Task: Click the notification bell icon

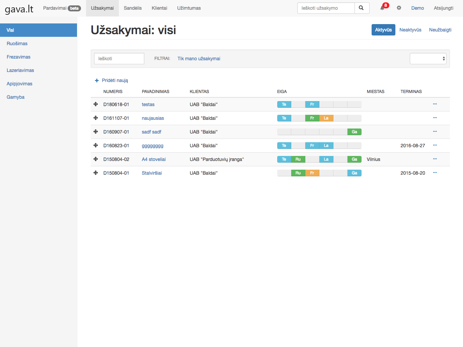Action: click(x=382, y=8)
